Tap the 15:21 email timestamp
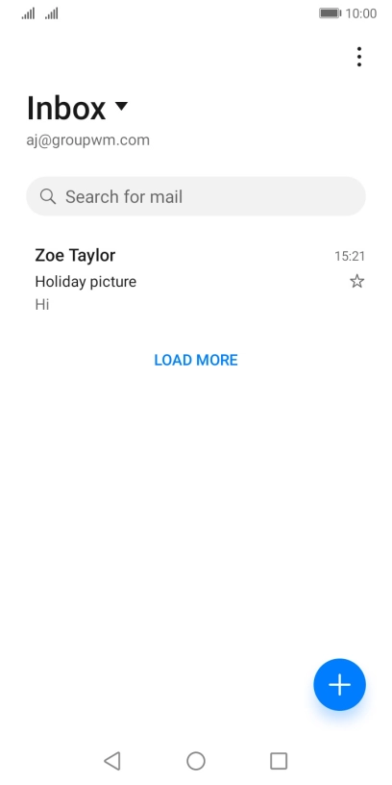This screenshot has height=785, width=392. pyautogui.click(x=350, y=256)
